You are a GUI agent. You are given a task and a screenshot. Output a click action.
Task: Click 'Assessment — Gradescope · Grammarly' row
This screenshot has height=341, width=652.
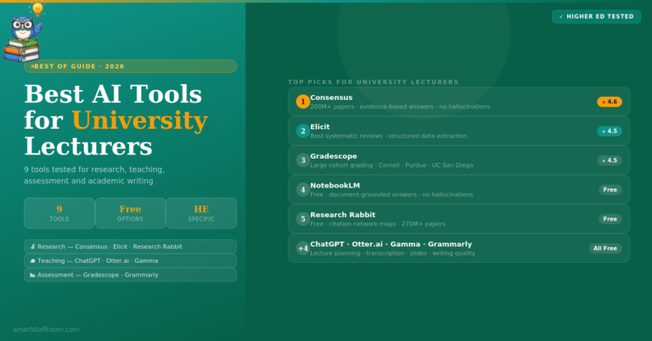tap(130, 275)
